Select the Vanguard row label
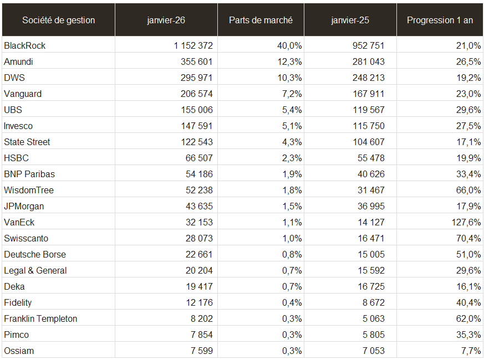This screenshot has height=360, width=484. (x=23, y=94)
